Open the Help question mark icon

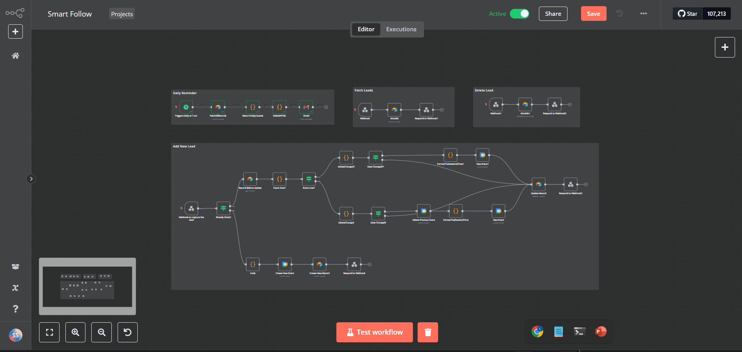coord(15,309)
